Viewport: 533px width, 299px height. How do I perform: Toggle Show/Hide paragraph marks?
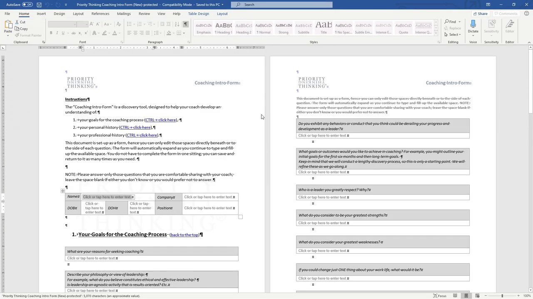186,24
